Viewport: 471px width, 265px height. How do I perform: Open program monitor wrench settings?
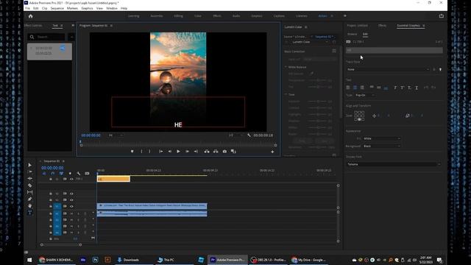(249, 135)
